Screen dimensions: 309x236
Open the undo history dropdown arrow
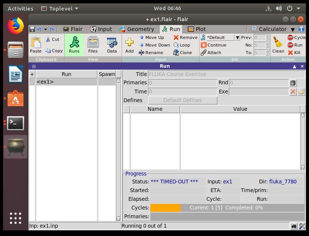[45, 29]
